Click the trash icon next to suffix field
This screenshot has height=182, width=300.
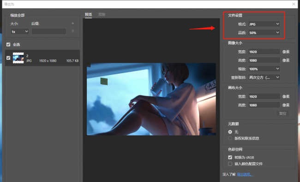click(x=73, y=31)
